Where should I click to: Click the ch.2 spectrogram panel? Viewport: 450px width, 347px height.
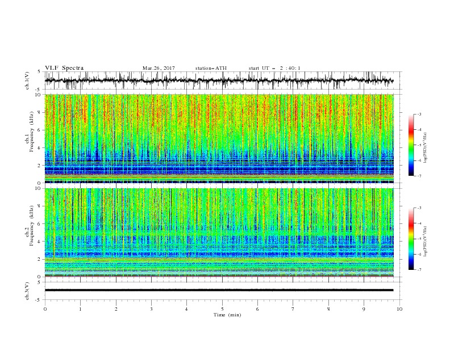click(x=219, y=232)
